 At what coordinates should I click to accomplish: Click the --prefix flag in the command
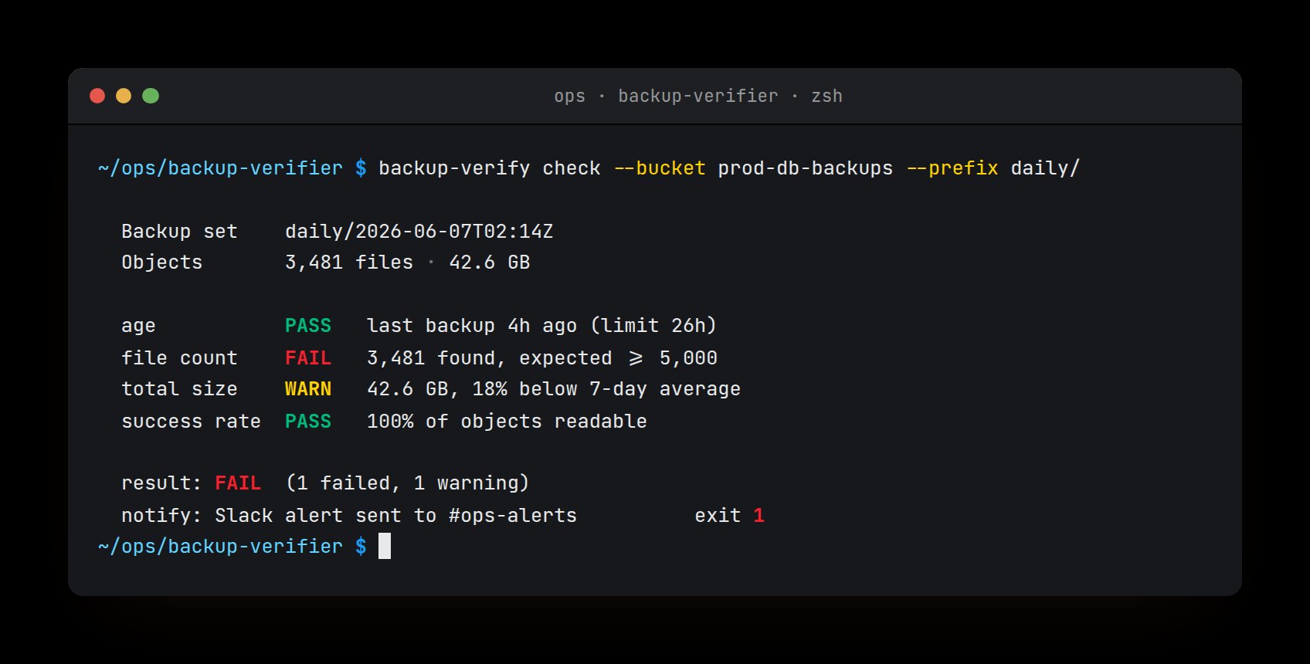(x=952, y=168)
